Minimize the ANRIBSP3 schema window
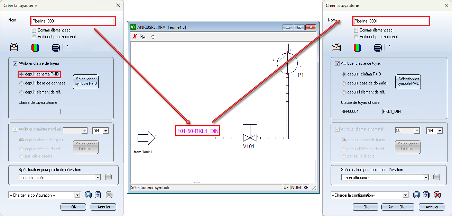 pyautogui.click(x=288, y=27)
